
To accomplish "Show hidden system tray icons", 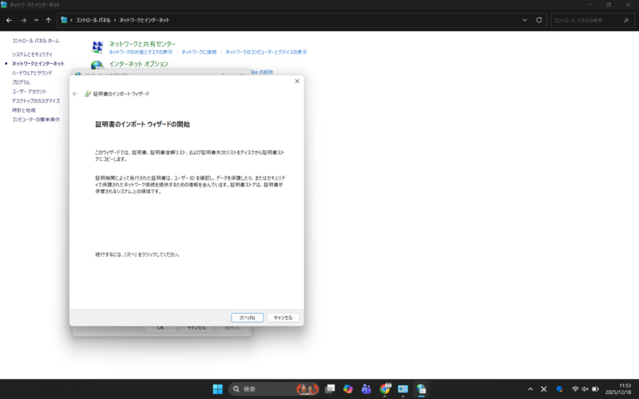I will (x=530, y=389).
